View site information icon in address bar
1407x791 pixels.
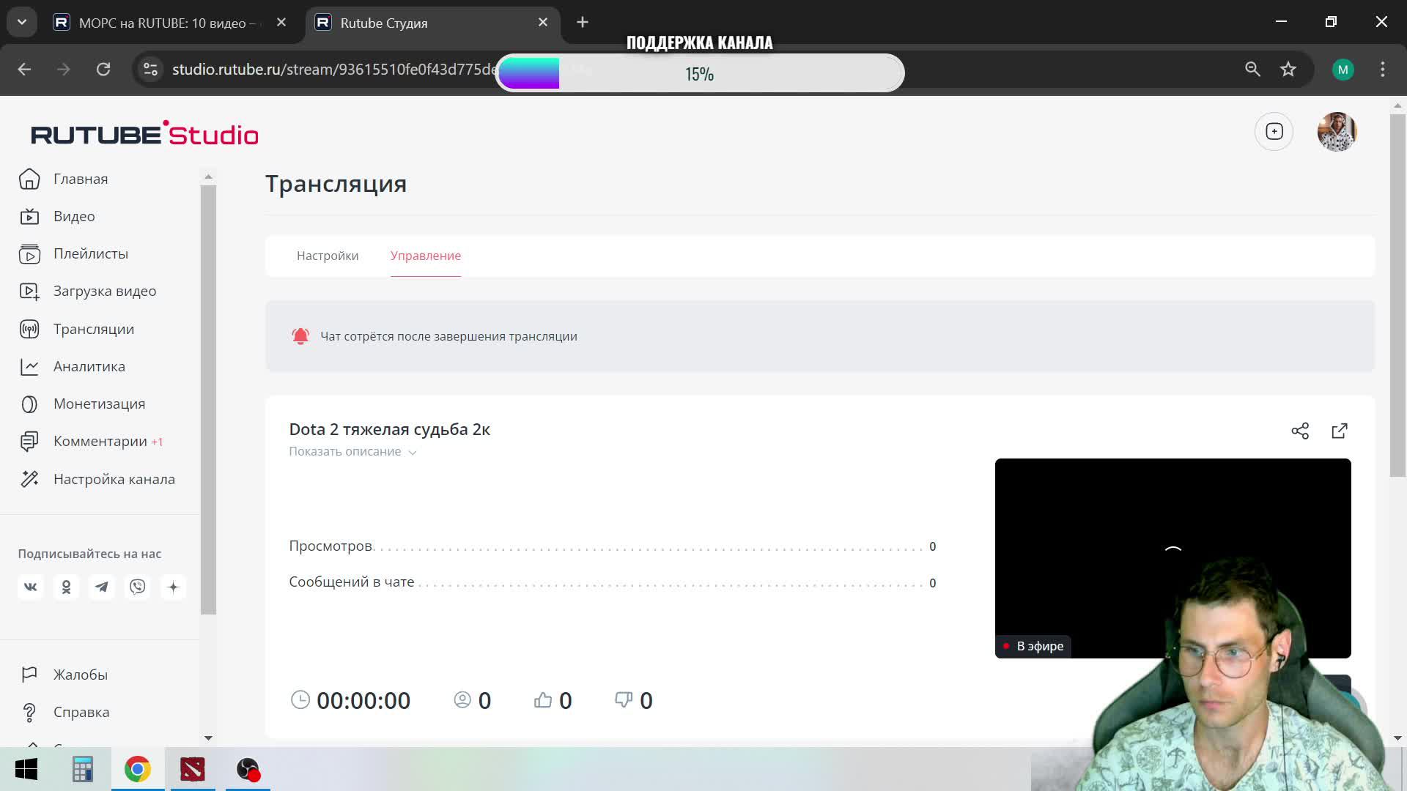coord(150,69)
